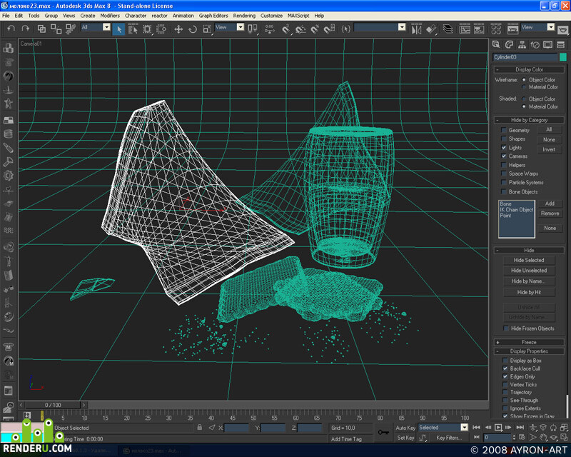Image resolution: width=571 pixels, height=457 pixels.
Task: Click the Play Animation button
Action: tap(498, 428)
